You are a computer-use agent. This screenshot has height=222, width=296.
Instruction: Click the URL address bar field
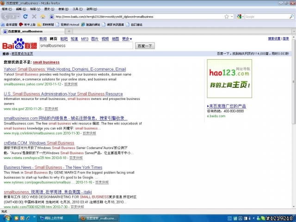(x=139, y=17)
